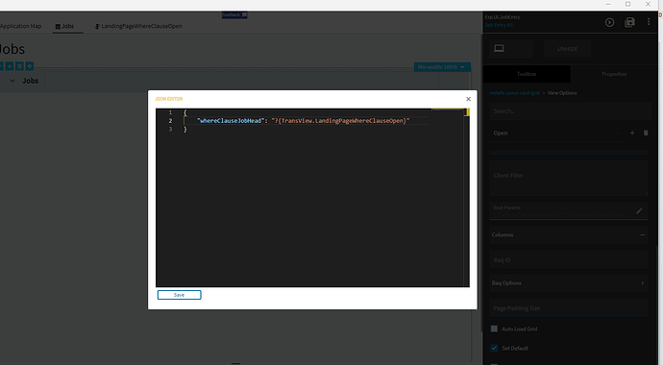Screen dimensions: 663x365
Task: Save the JSON editor changes
Action: pos(180,295)
